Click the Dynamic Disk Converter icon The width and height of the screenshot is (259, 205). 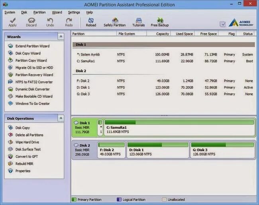point(11,89)
